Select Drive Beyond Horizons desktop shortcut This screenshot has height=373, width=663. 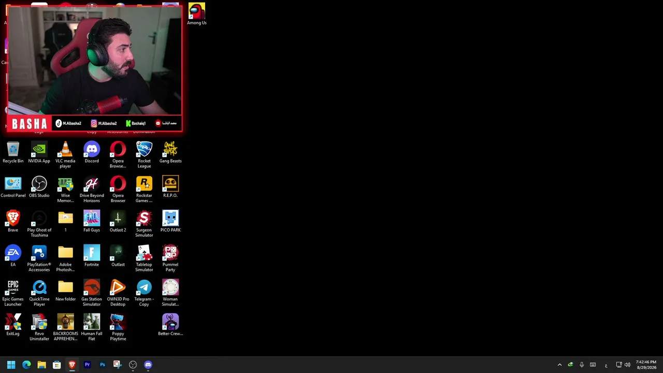92,190
